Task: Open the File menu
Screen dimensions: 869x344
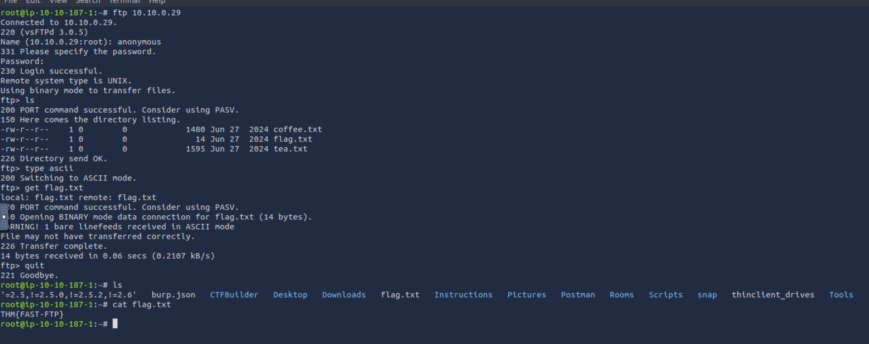Action: click(x=11, y=2)
